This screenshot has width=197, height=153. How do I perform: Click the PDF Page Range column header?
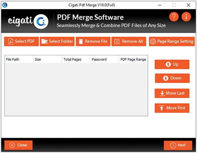click(x=133, y=60)
